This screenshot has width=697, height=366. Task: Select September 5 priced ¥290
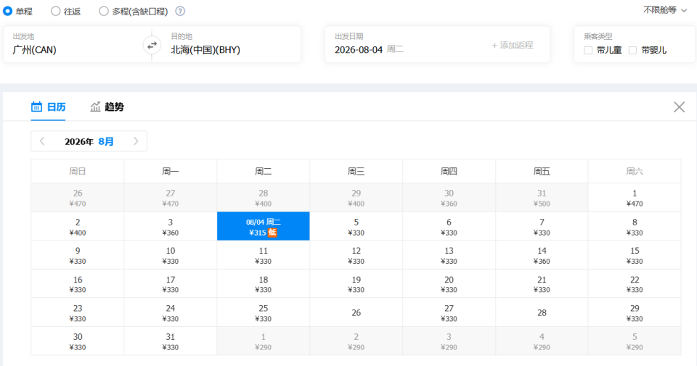tap(635, 341)
